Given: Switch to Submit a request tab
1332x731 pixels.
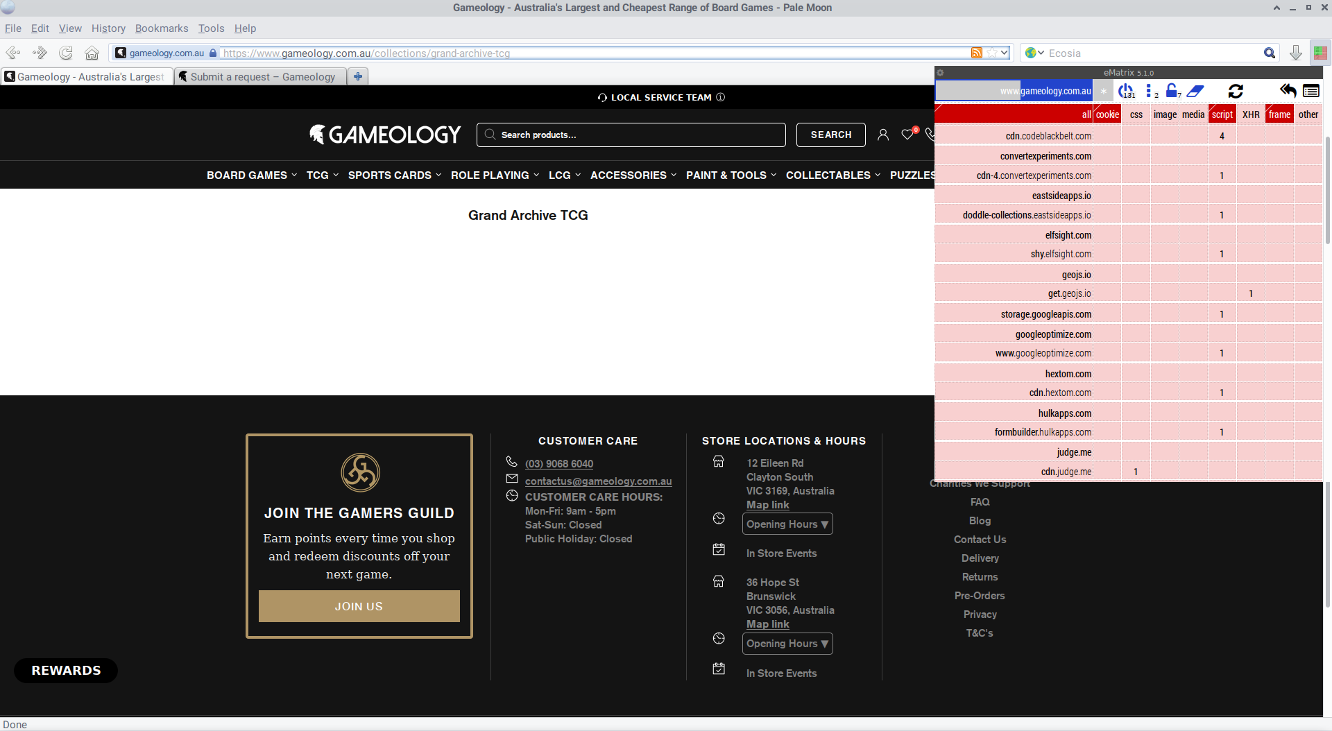Looking at the screenshot, I should 262,77.
